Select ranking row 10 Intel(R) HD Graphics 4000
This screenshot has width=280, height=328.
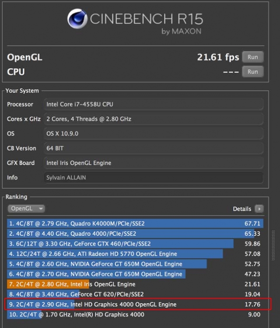click(x=135, y=314)
